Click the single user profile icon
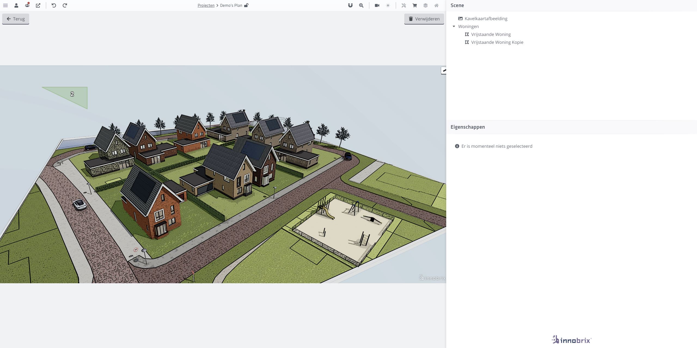The image size is (697, 348). tap(16, 5)
